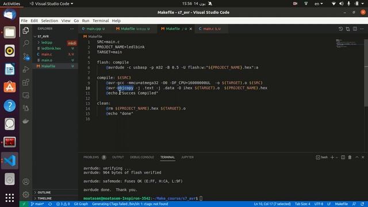This screenshot has width=368, height=207.
Task: Open the File menu
Action: point(24,21)
